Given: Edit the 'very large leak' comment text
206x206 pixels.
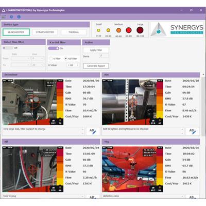Looking at the screenshot, I should coord(43,131).
